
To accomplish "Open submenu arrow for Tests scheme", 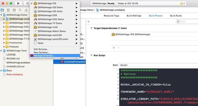I will pos(76,43).
